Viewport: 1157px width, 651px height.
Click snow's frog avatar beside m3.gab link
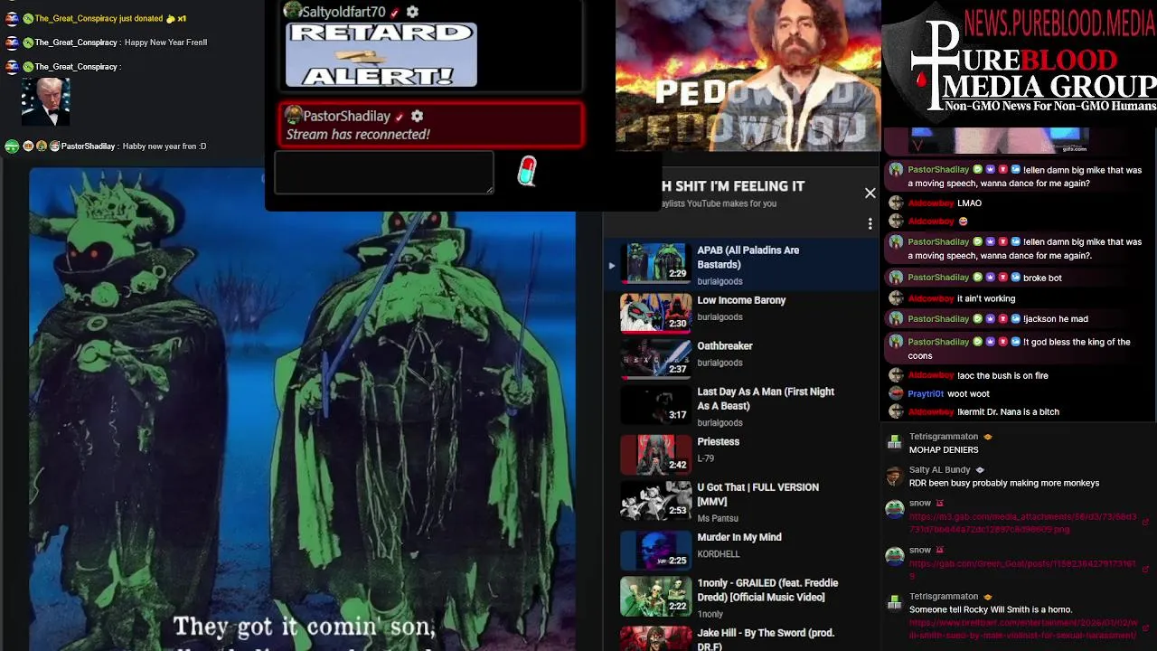tap(894, 510)
